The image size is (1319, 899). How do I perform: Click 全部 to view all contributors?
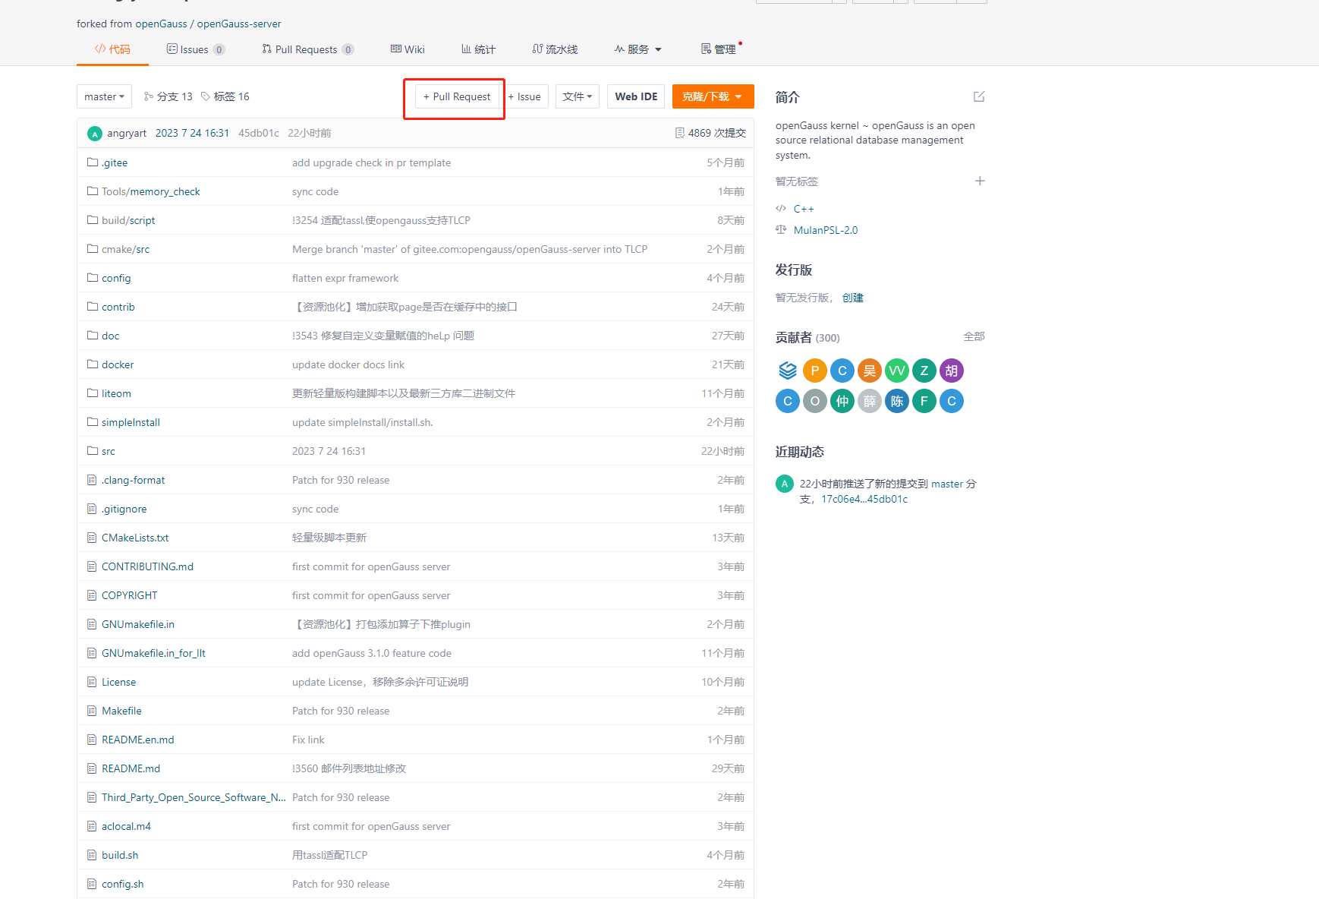tap(974, 336)
